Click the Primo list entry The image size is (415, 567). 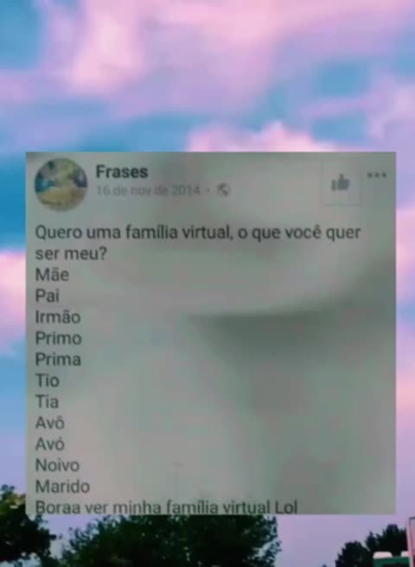click(59, 339)
